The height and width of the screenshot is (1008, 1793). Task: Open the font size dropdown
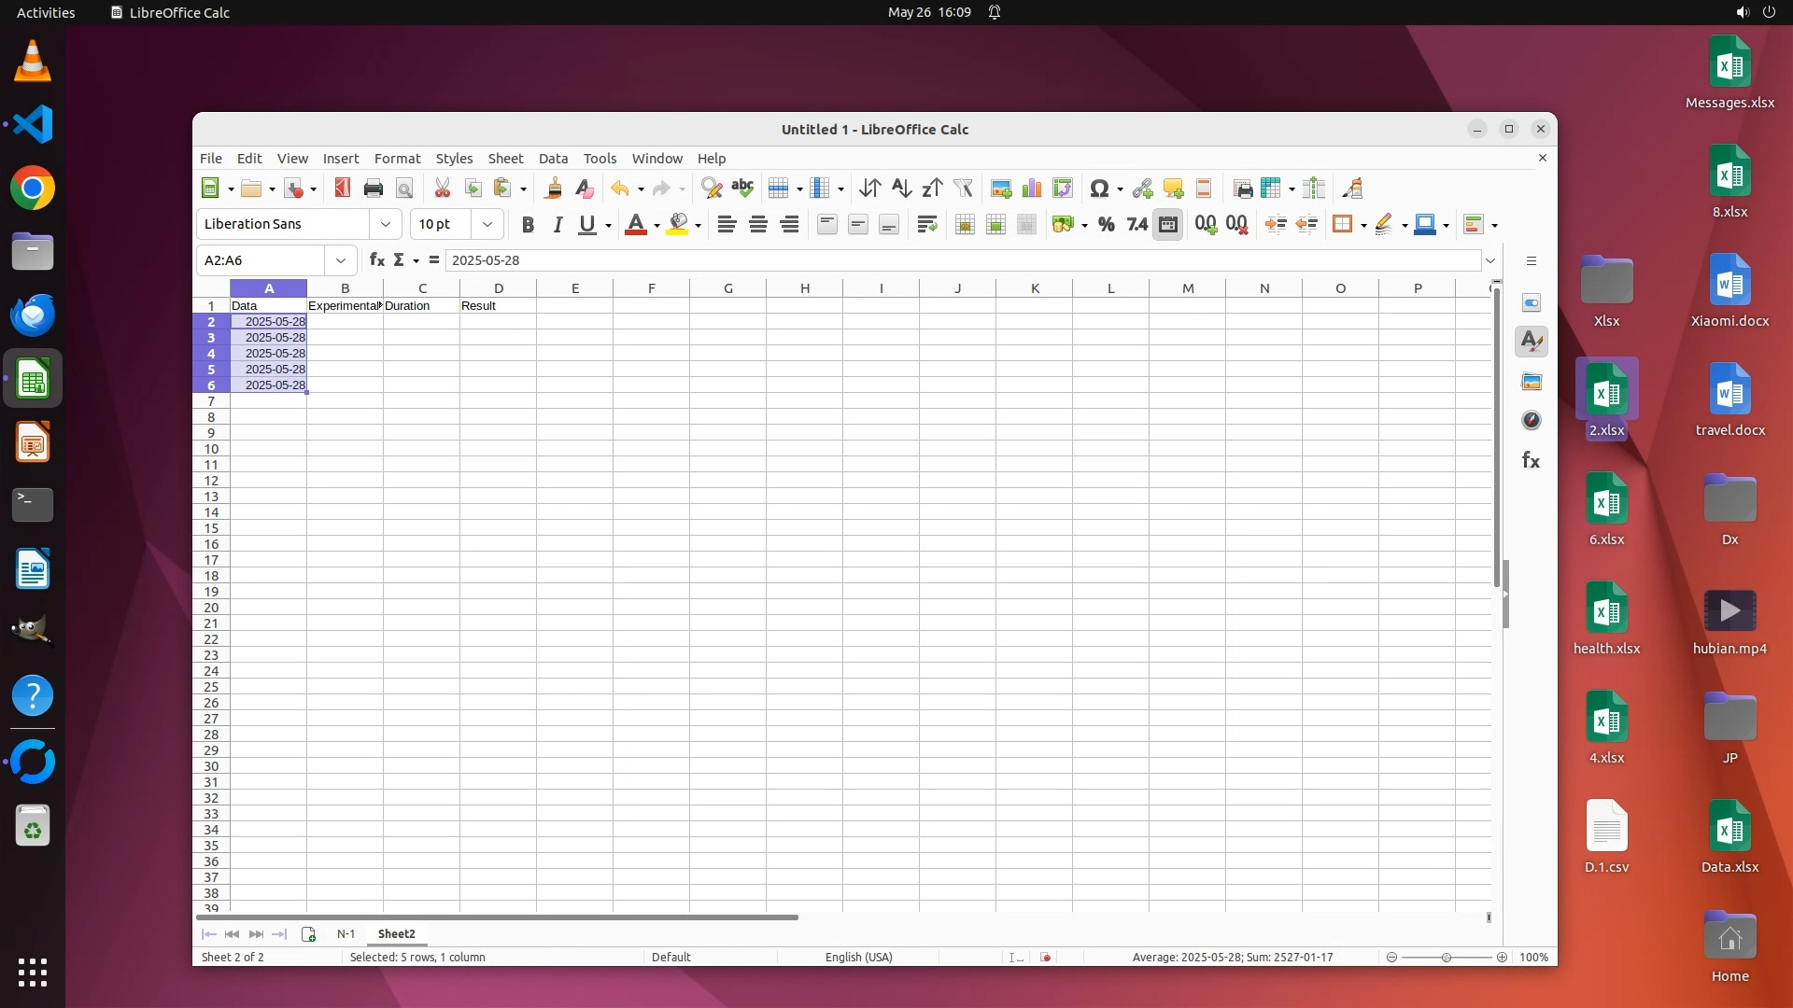click(x=487, y=224)
